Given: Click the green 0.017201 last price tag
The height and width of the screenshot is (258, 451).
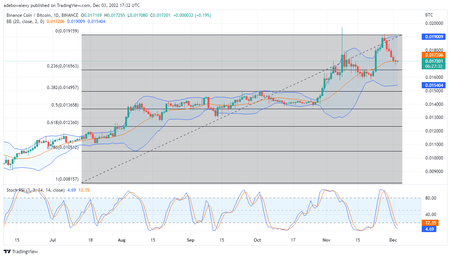Looking at the screenshot, I should coord(434,61).
